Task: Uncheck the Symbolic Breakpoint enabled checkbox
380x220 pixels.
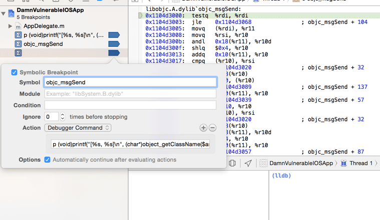Action: (15, 72)
